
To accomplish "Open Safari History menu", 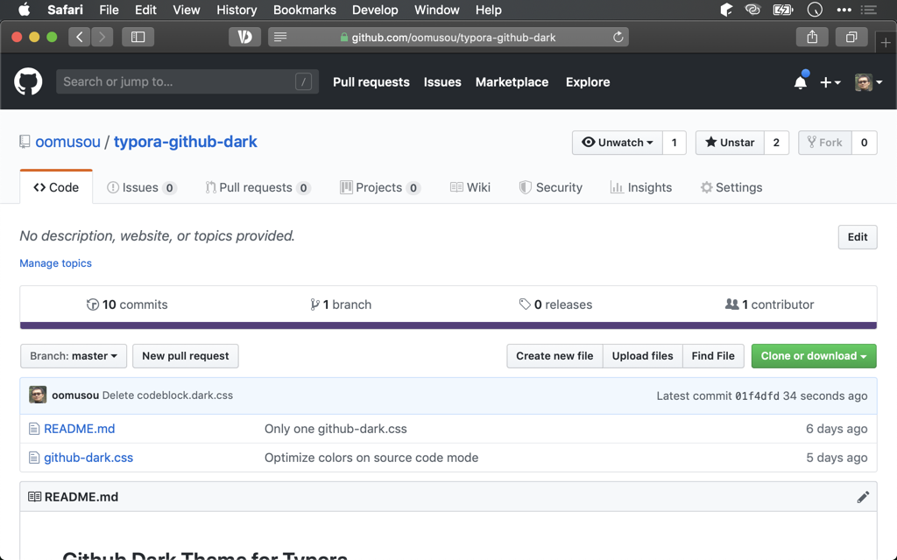I will tap(237, 10).
